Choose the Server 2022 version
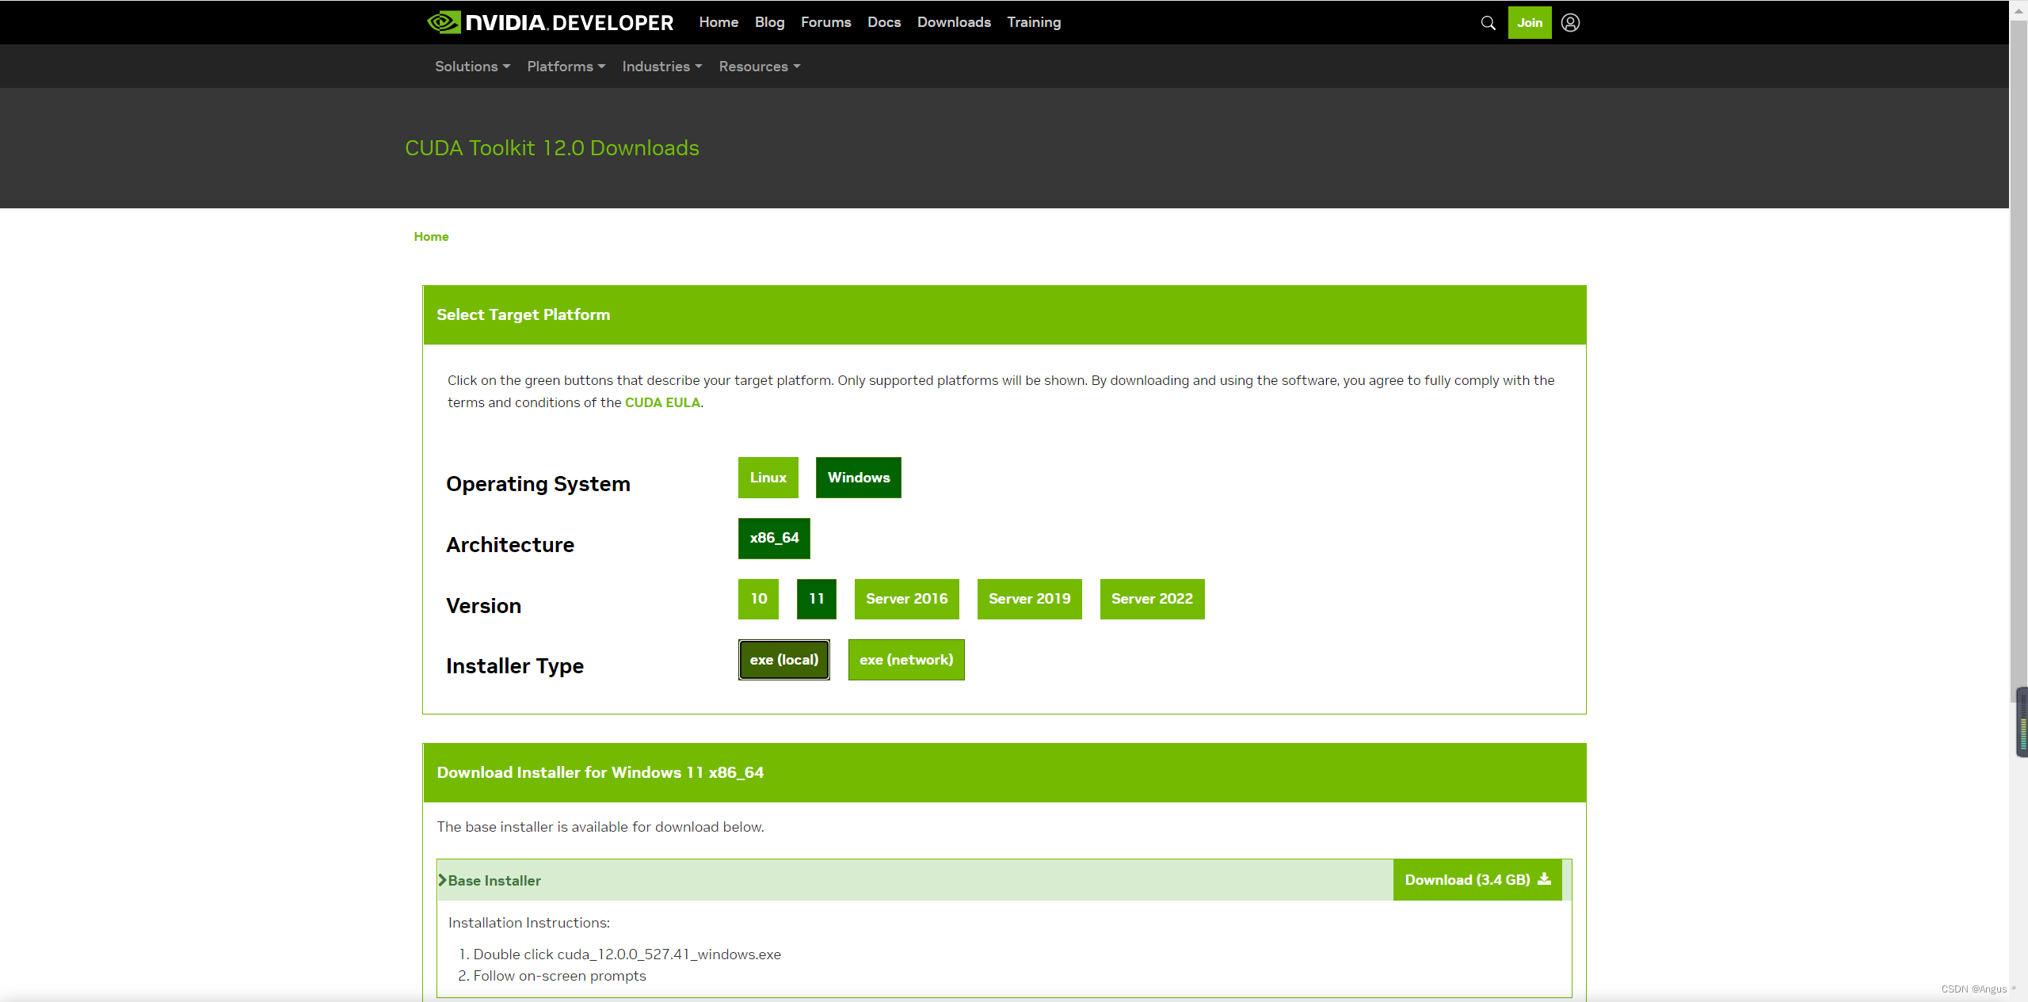The image size is (2028, 1002). tap(1151, 599)
